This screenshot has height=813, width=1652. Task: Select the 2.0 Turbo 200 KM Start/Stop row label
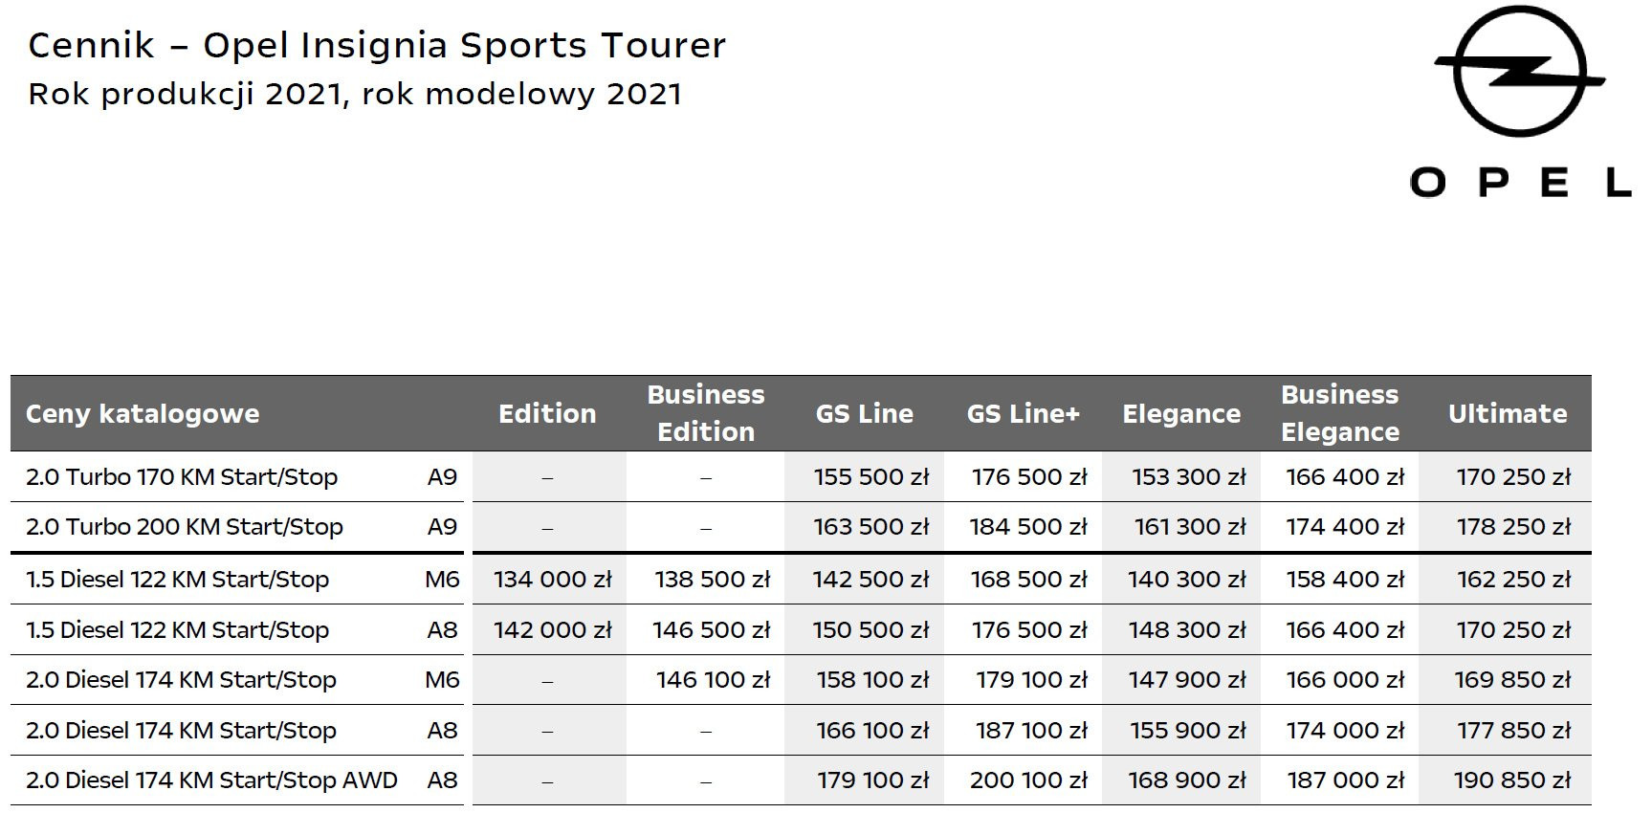point(185,526)
